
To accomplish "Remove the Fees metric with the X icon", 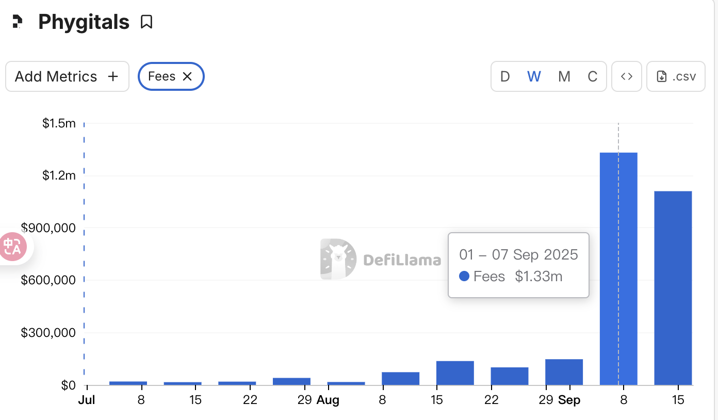I will [188, 76].
